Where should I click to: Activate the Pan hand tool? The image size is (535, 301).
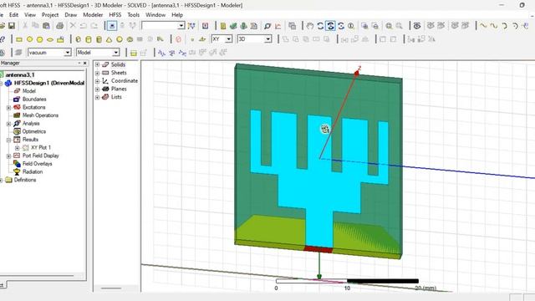pos(310,26)
